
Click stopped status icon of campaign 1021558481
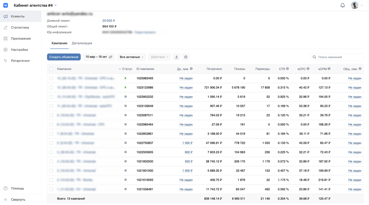[x=125, y=189]
